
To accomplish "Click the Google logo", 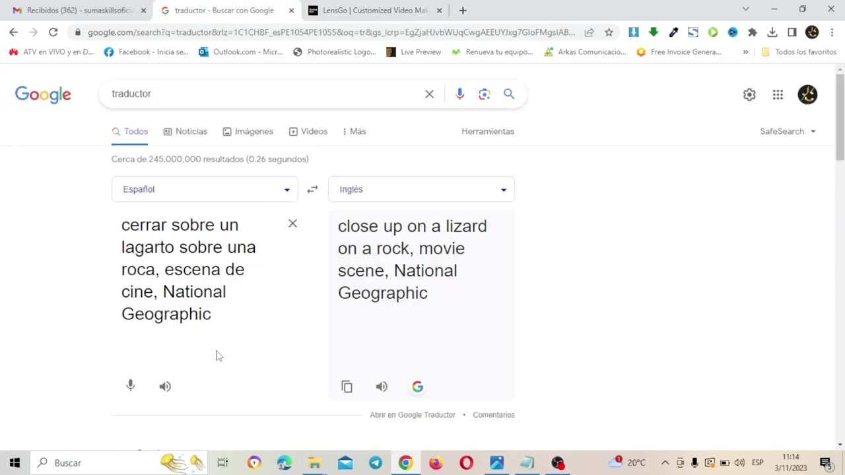I will [43, 94].
